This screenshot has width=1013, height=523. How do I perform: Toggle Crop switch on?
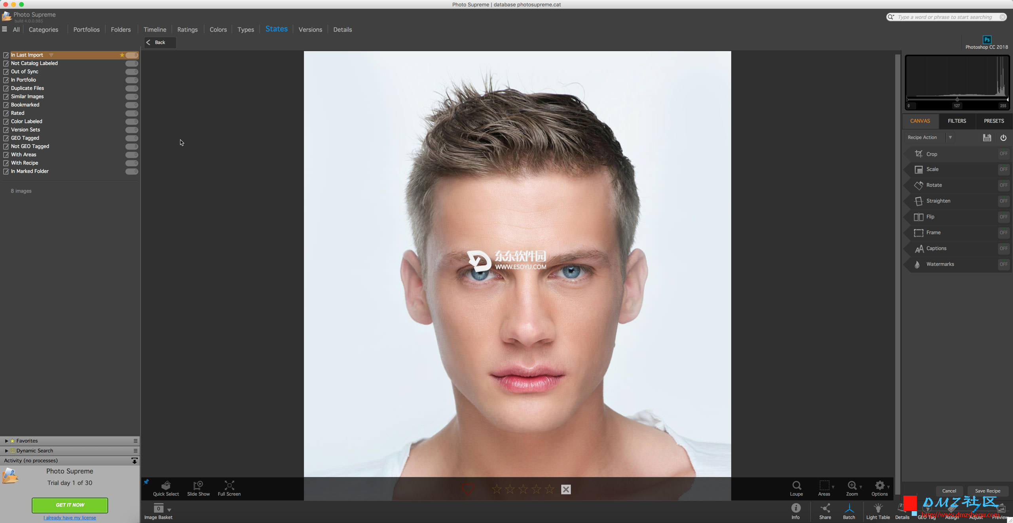[1004, 153]
